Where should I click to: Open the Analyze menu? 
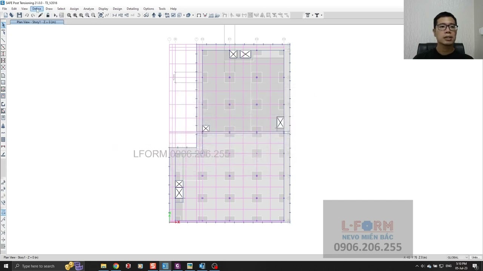89,9
